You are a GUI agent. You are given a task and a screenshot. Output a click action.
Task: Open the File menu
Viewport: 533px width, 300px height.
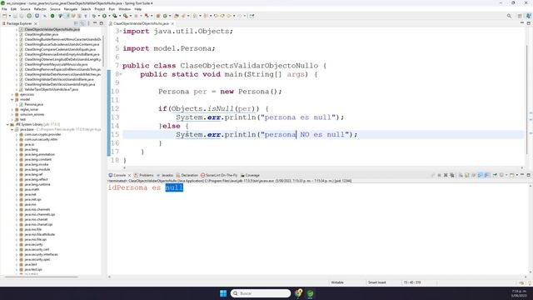[4, 9]
